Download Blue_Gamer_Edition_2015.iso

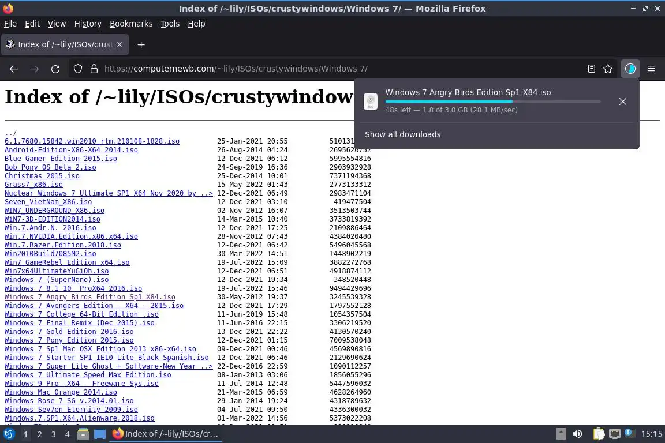[61, 159]
